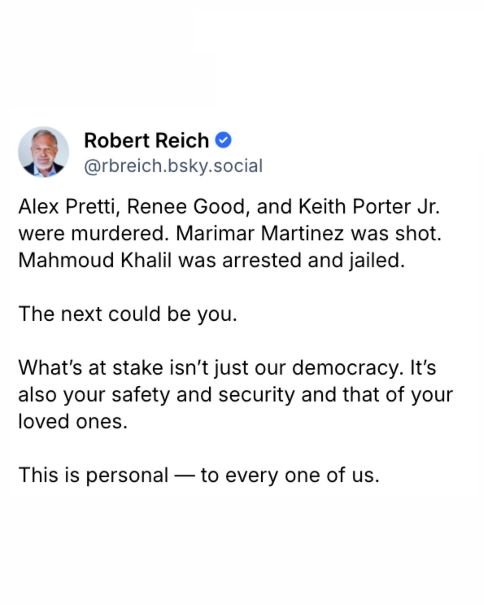Click the line "The next could be you."
484x605 pixels.
point(128,314)
